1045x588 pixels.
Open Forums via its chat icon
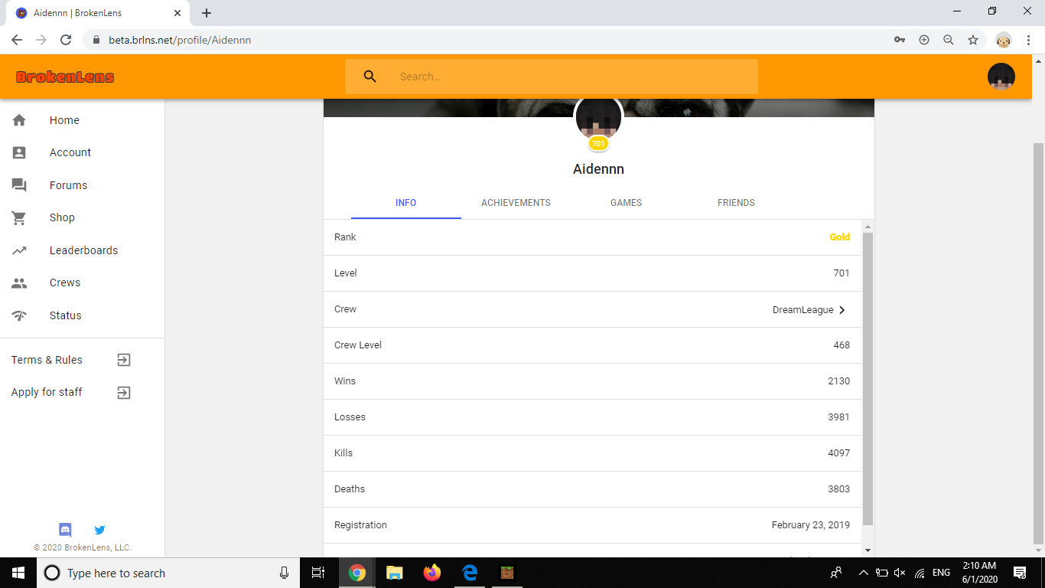coord(19,185)
